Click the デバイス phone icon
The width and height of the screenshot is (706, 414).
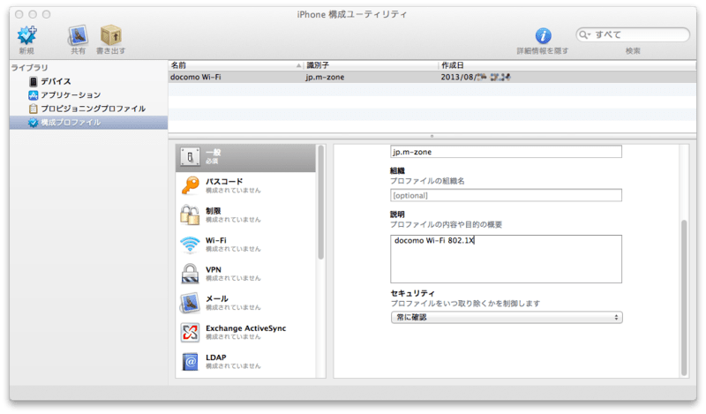(x=33, y=81)
